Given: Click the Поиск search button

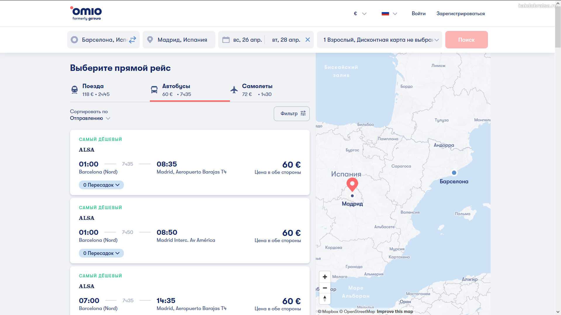Looking at the screenshot, I should click(466, 40).
